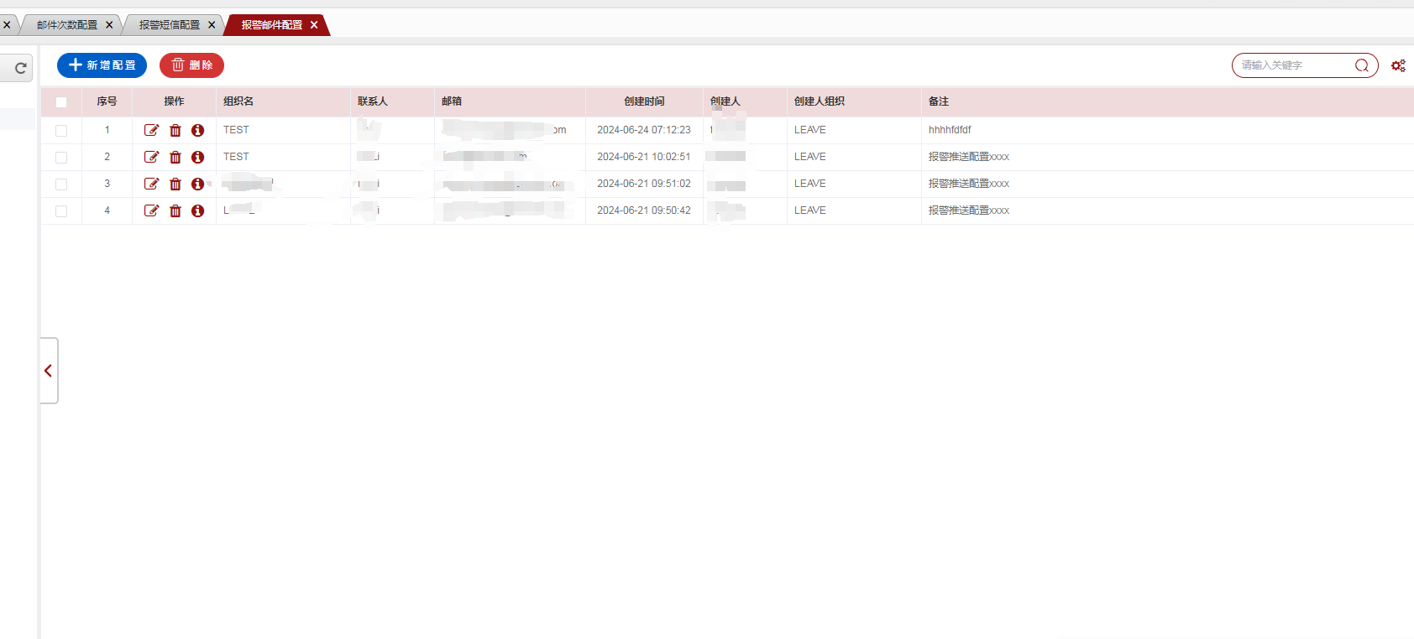
Task: Switch to the 邮件次数配置 tab
Action: 67,25
